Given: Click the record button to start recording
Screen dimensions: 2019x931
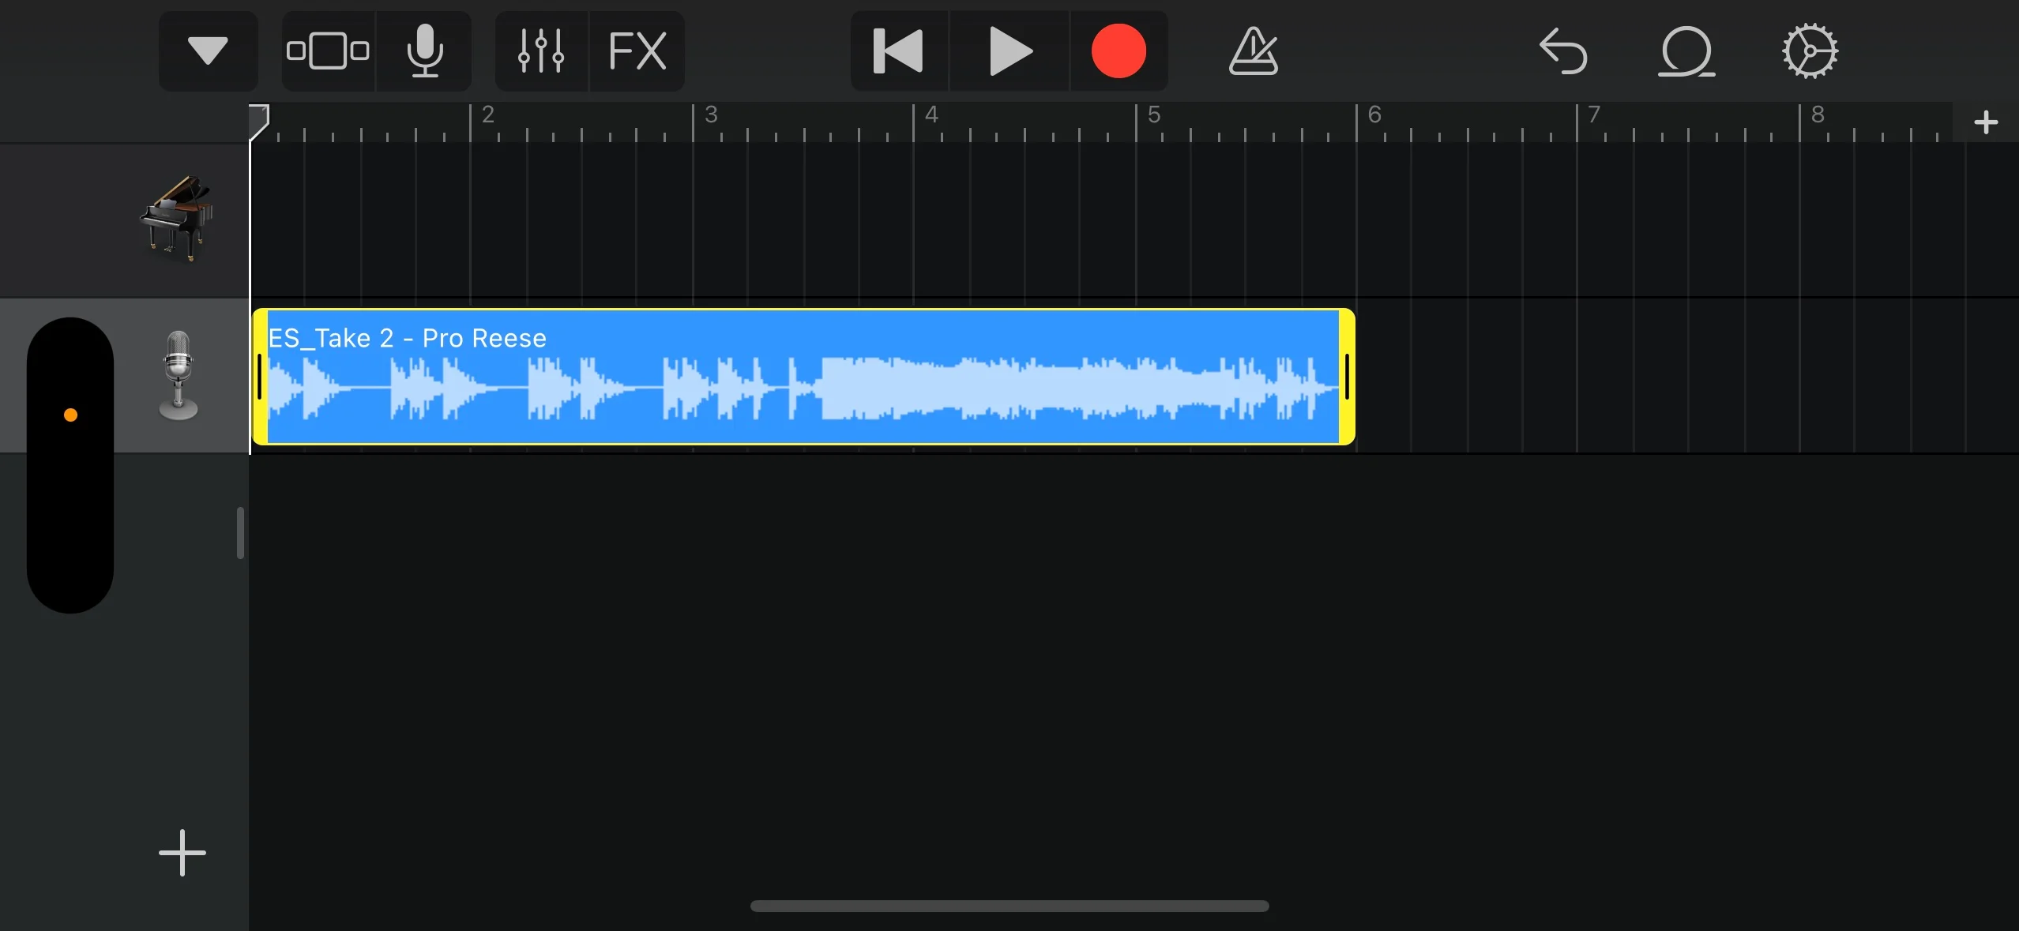Looking at the screenshot, I should coord(1116,51).
